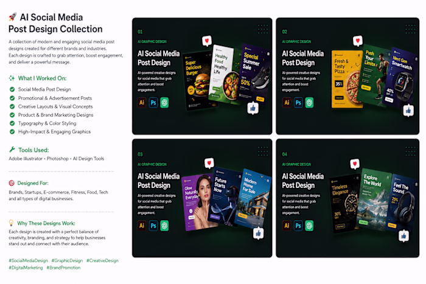Click the thumbs-up icon in card 03
This screenshot has width=426, height=284.
(259, 234)
